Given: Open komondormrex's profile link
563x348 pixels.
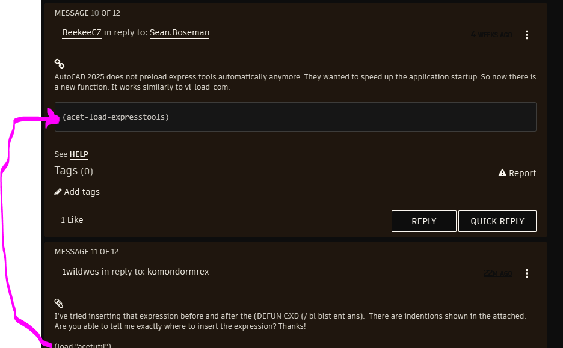Looking at the screenshot, I should point(178,272).
